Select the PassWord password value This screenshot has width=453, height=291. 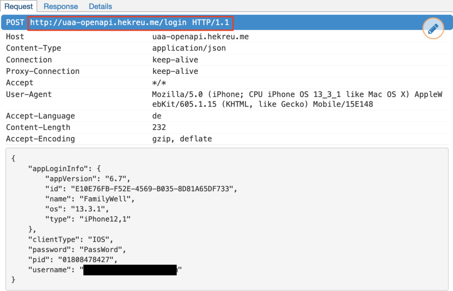click(104, 249)
